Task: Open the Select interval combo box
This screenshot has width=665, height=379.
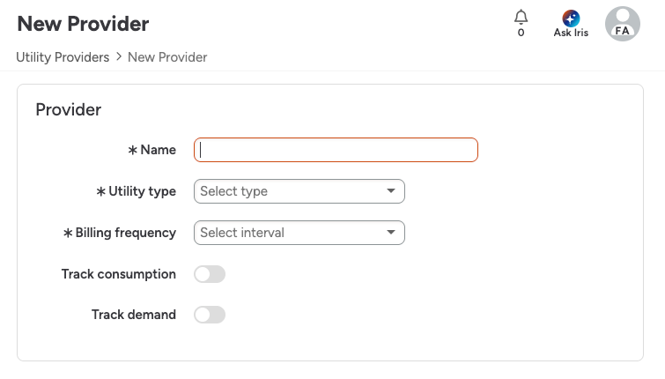Action: tap(291, 233)
